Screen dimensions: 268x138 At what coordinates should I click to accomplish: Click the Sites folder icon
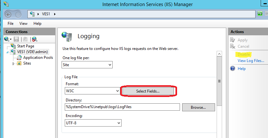pyautogui.click(x=19, y=63)
